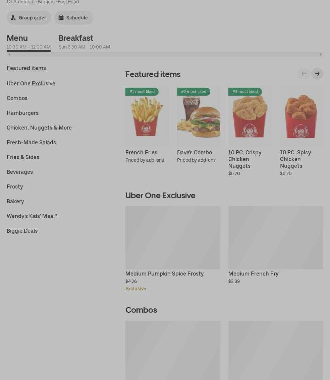Click the horizontal menu tabs scrollbar track
The width and height of the screenshot is (330, 380).
pos(165,55)
